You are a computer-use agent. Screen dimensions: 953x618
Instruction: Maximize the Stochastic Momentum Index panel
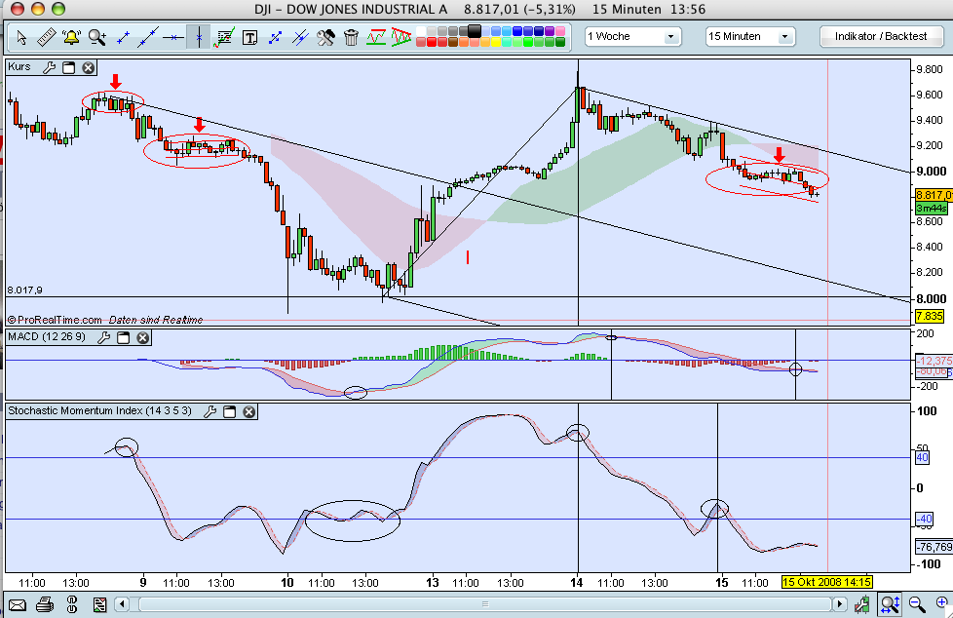(x=230, y=411)
